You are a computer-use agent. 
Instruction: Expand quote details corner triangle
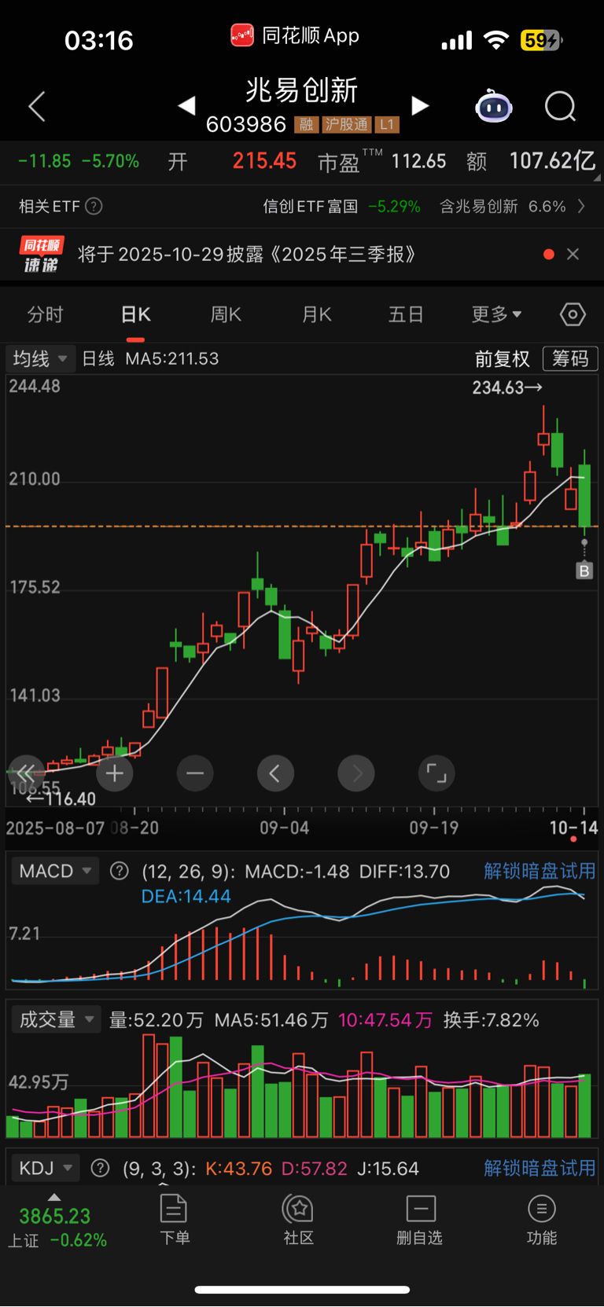tap(597, 178)
